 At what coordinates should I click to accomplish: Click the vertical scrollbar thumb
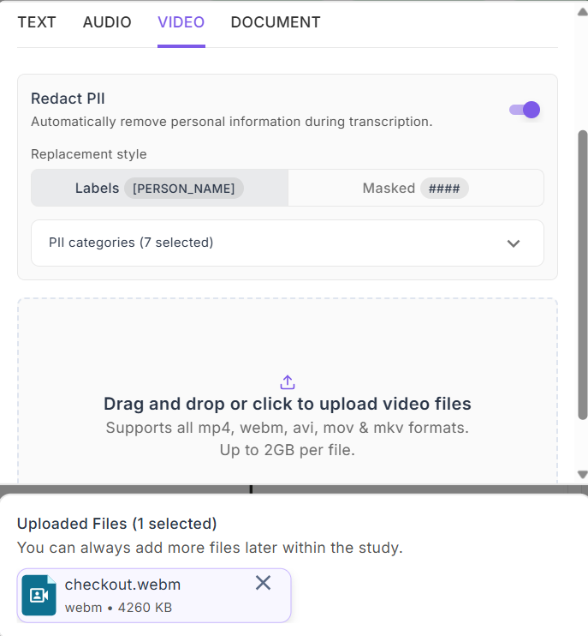(582, 275)
